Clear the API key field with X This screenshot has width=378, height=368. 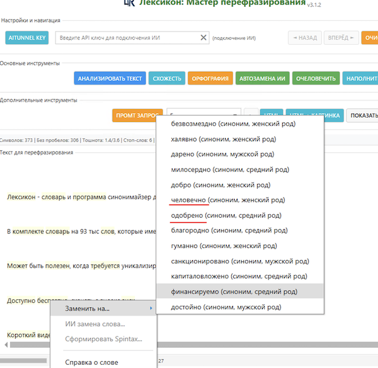[203, 38]
